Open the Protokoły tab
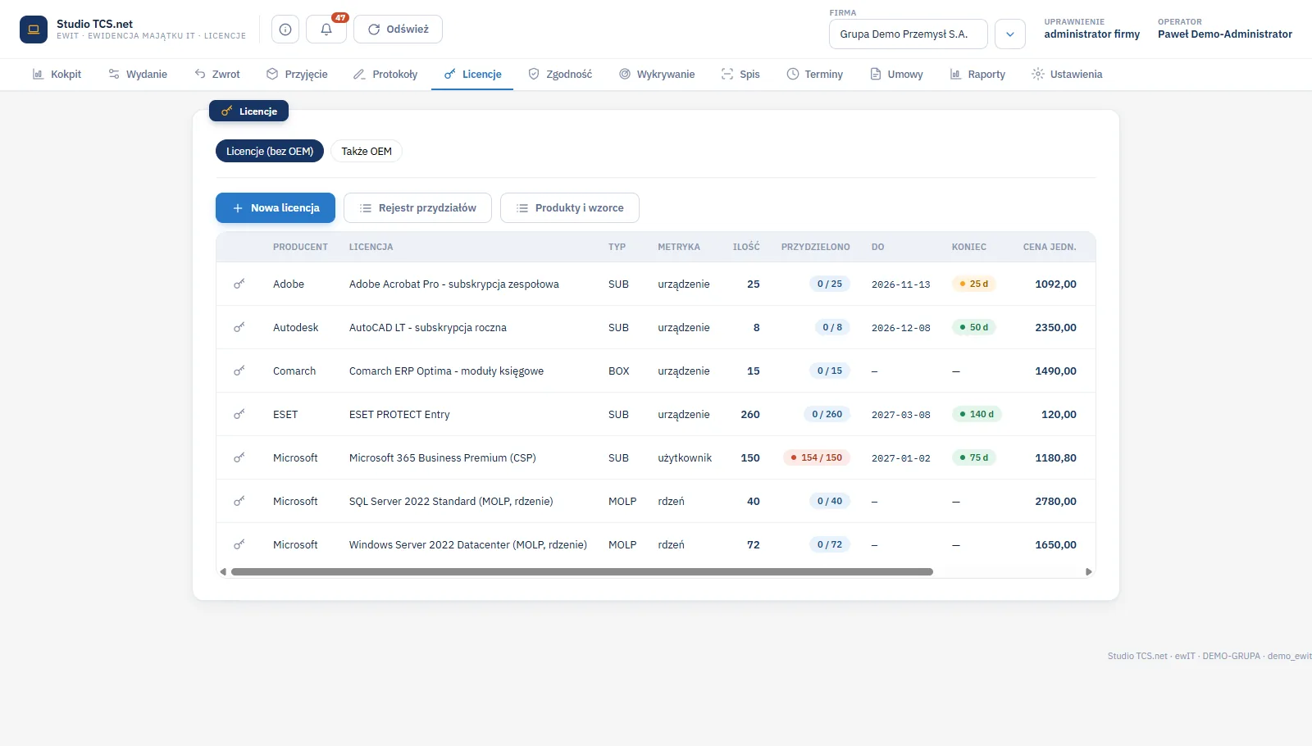1312x746 pixels. point(385,74)
